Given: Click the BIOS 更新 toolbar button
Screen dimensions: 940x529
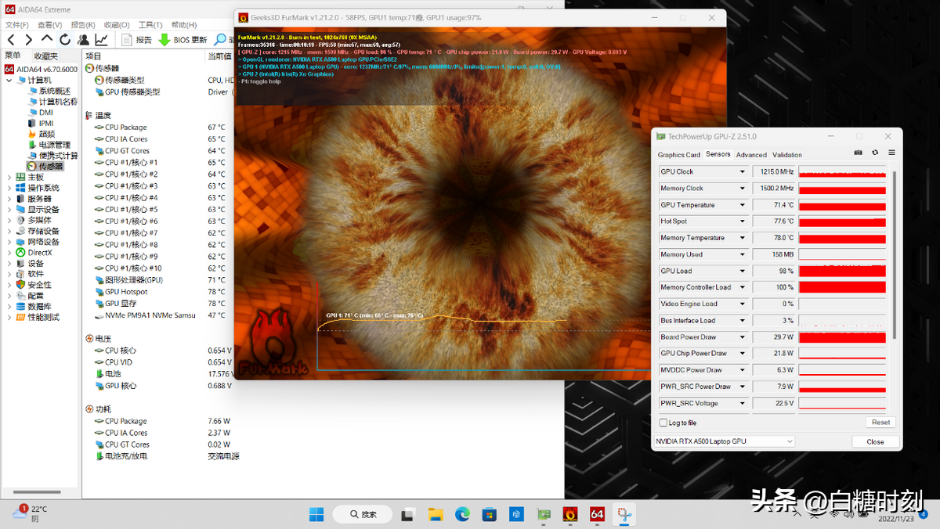Looking at the screenshot, I should point(183,40).
